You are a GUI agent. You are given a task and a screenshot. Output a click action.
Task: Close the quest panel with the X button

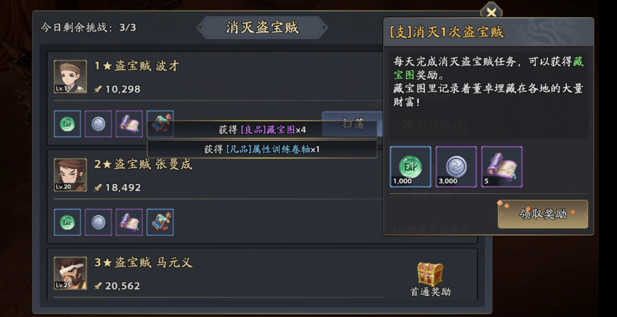pyautogui.click(x=491, y=11)
